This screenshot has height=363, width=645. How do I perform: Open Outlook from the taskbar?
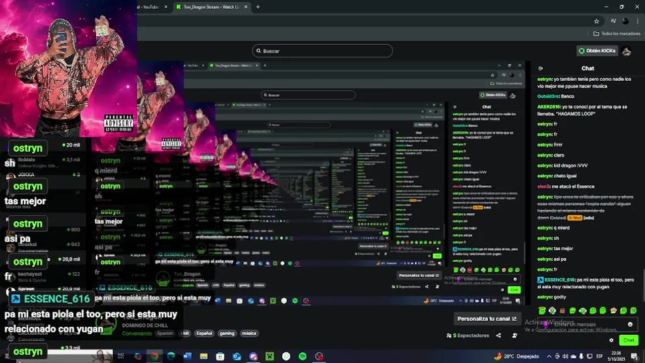[237, 356]
